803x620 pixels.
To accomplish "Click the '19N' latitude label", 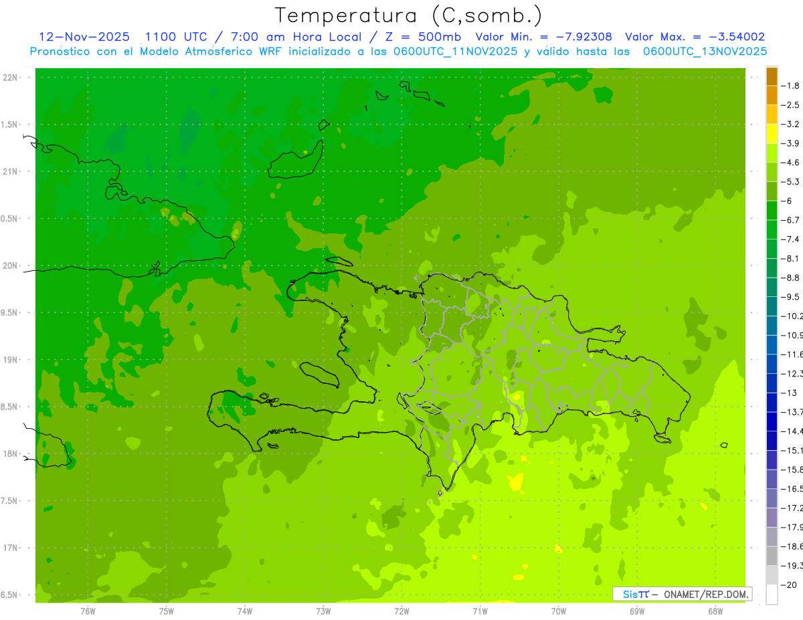I will pos(11,360).
